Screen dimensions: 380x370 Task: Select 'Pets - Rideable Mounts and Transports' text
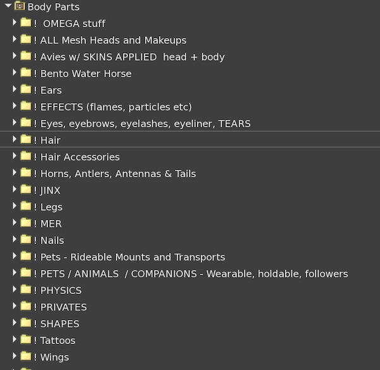tap(132, 257)
